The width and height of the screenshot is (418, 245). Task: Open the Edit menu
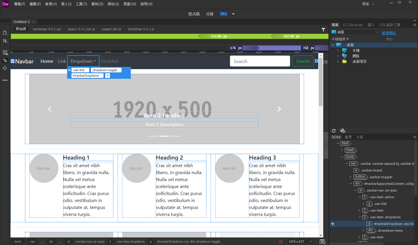point(35,4)
